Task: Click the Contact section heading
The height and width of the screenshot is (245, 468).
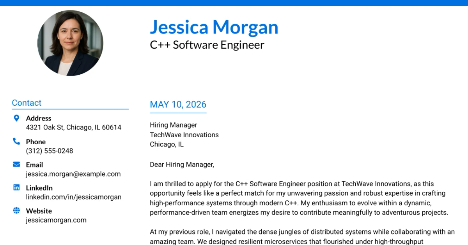Action: click(x=27, y=103)
